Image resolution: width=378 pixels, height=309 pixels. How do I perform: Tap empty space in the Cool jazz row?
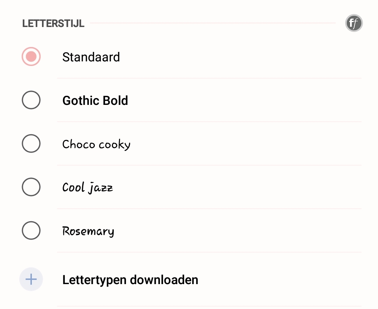(241, 187)
